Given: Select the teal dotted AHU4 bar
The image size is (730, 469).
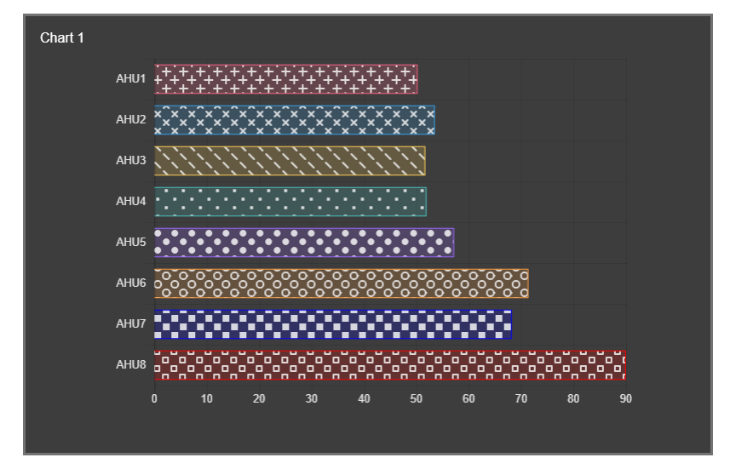Looking at the screenshot, I should tap(290, 202).
